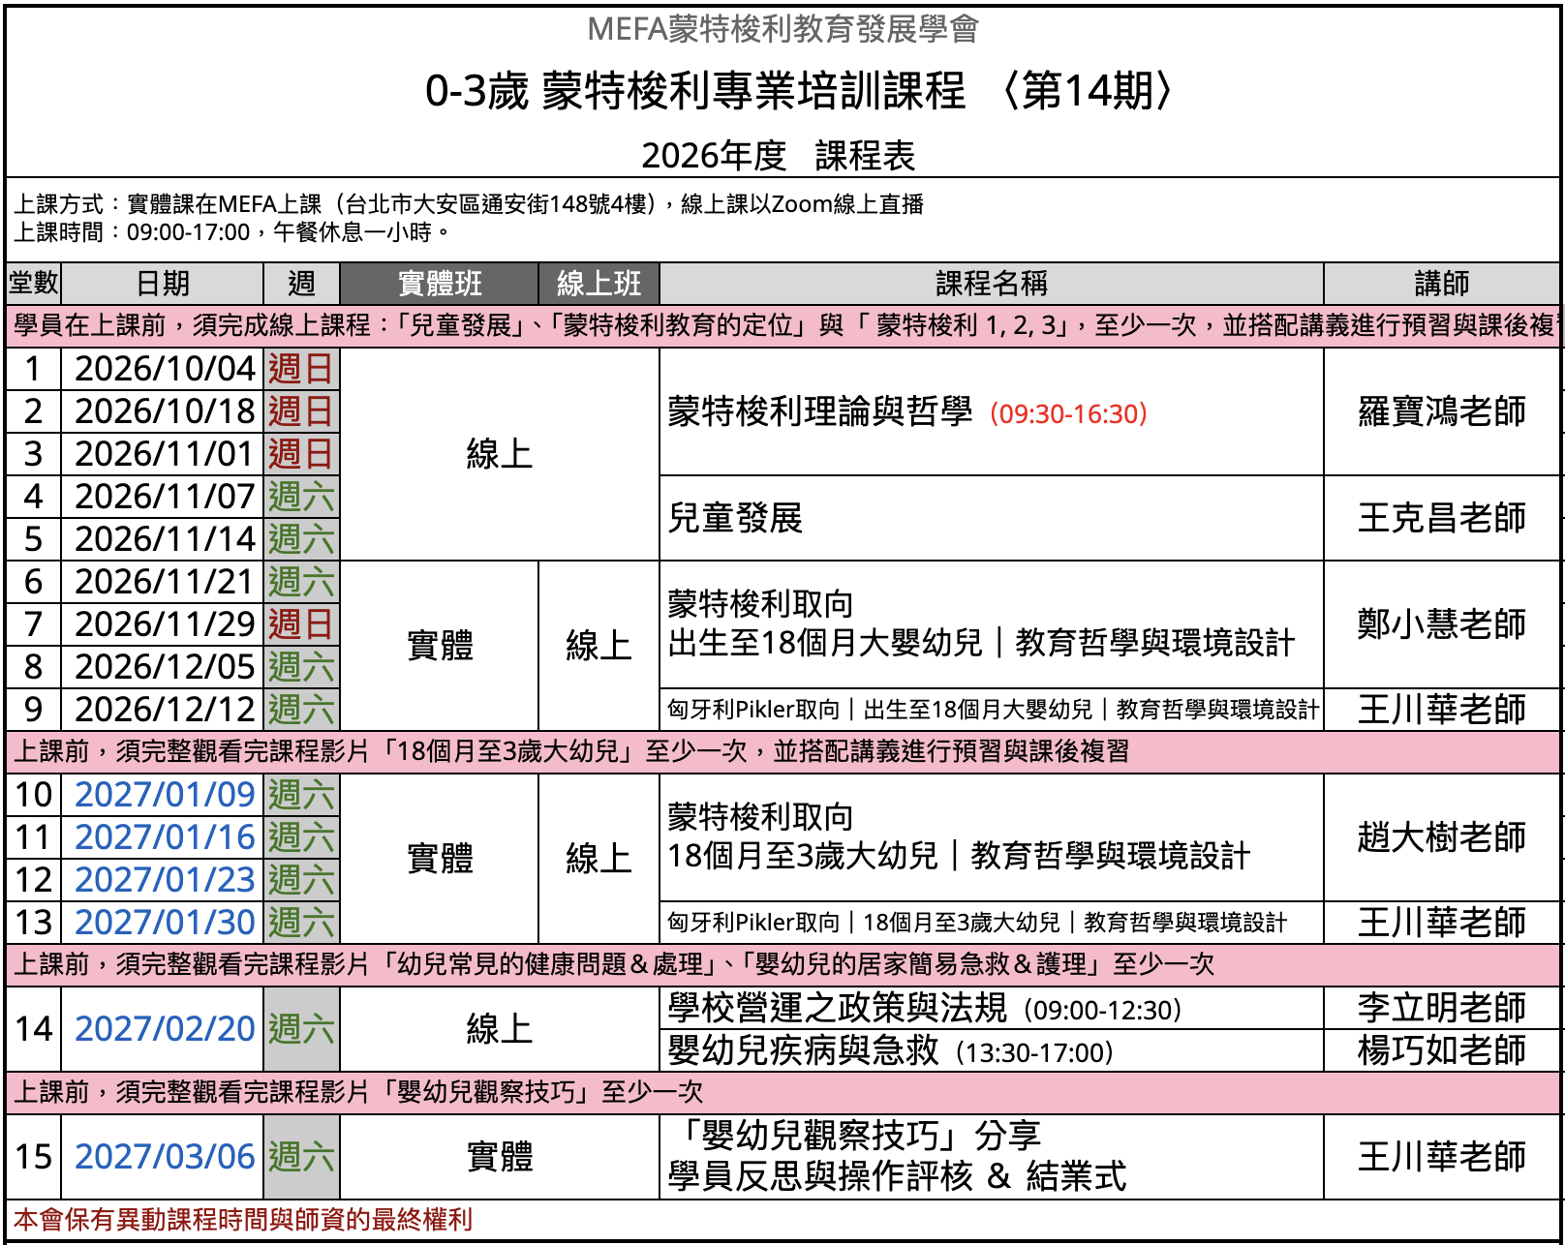Click 線上 cell for session 14

pyautogui.click(x=500, y=1029)
